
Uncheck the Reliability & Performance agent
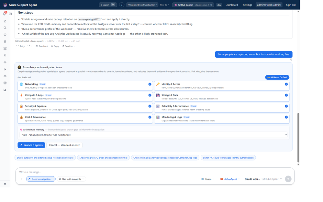pyautogui.click(x=286, y=106)
